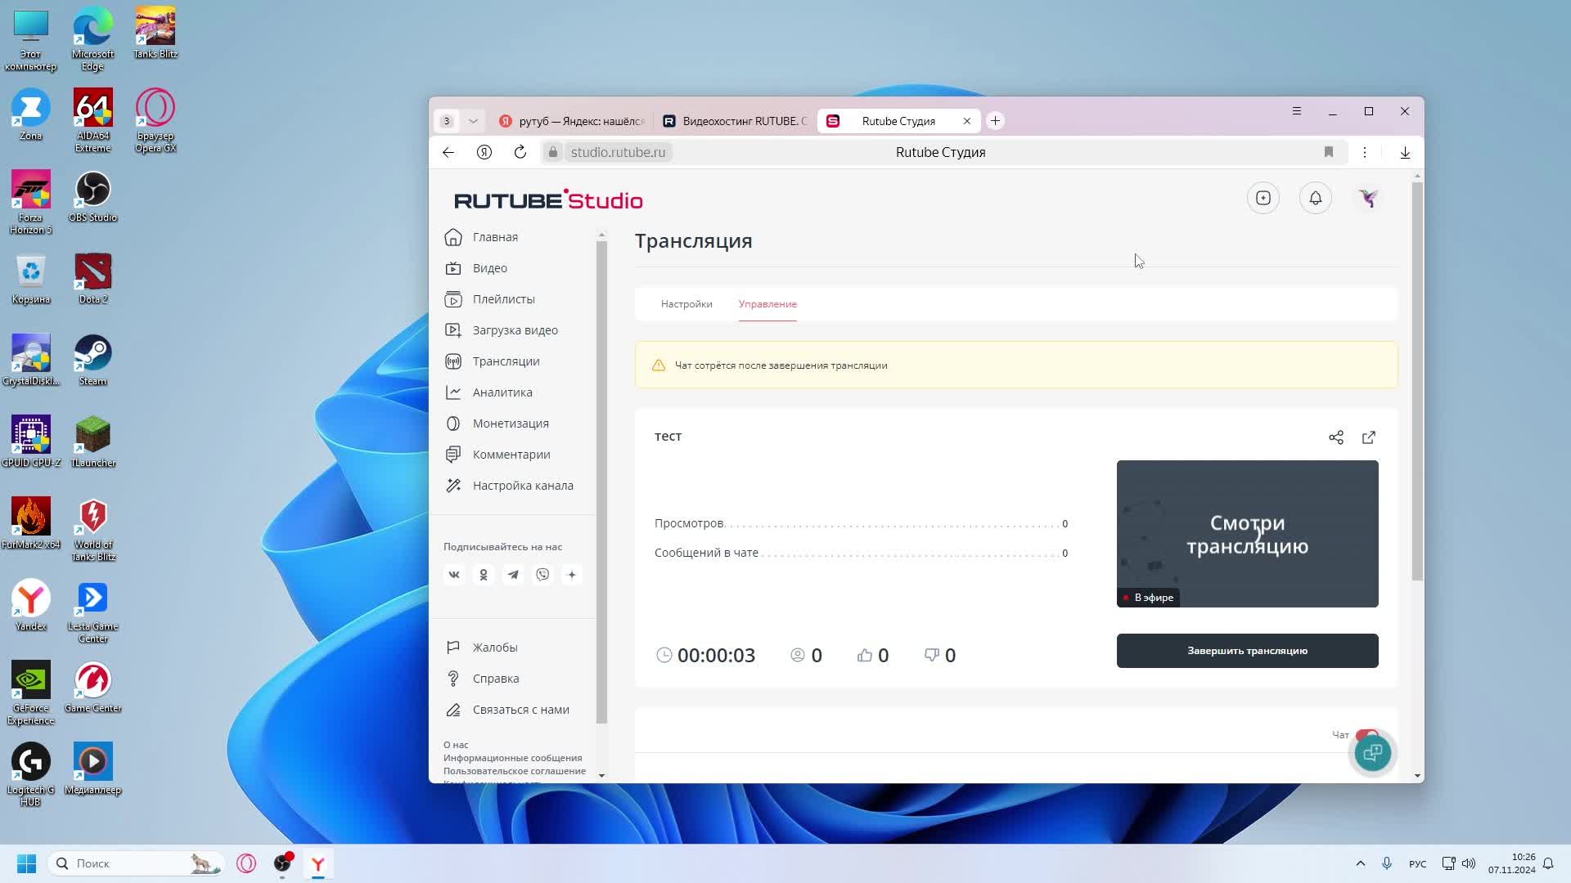Open the TLauncher desktop shortcut
This screenshot has height=883, width=1571.
(x=92, y=443)
